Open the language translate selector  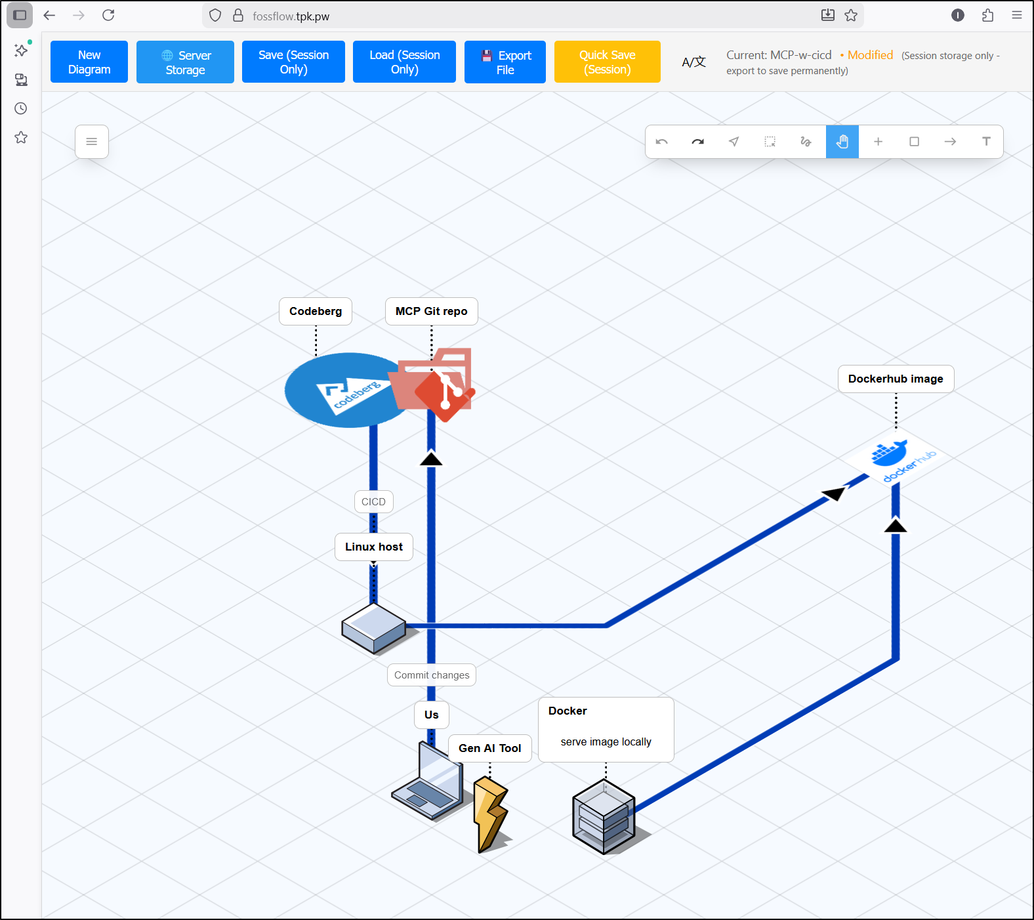coord(693,62)
